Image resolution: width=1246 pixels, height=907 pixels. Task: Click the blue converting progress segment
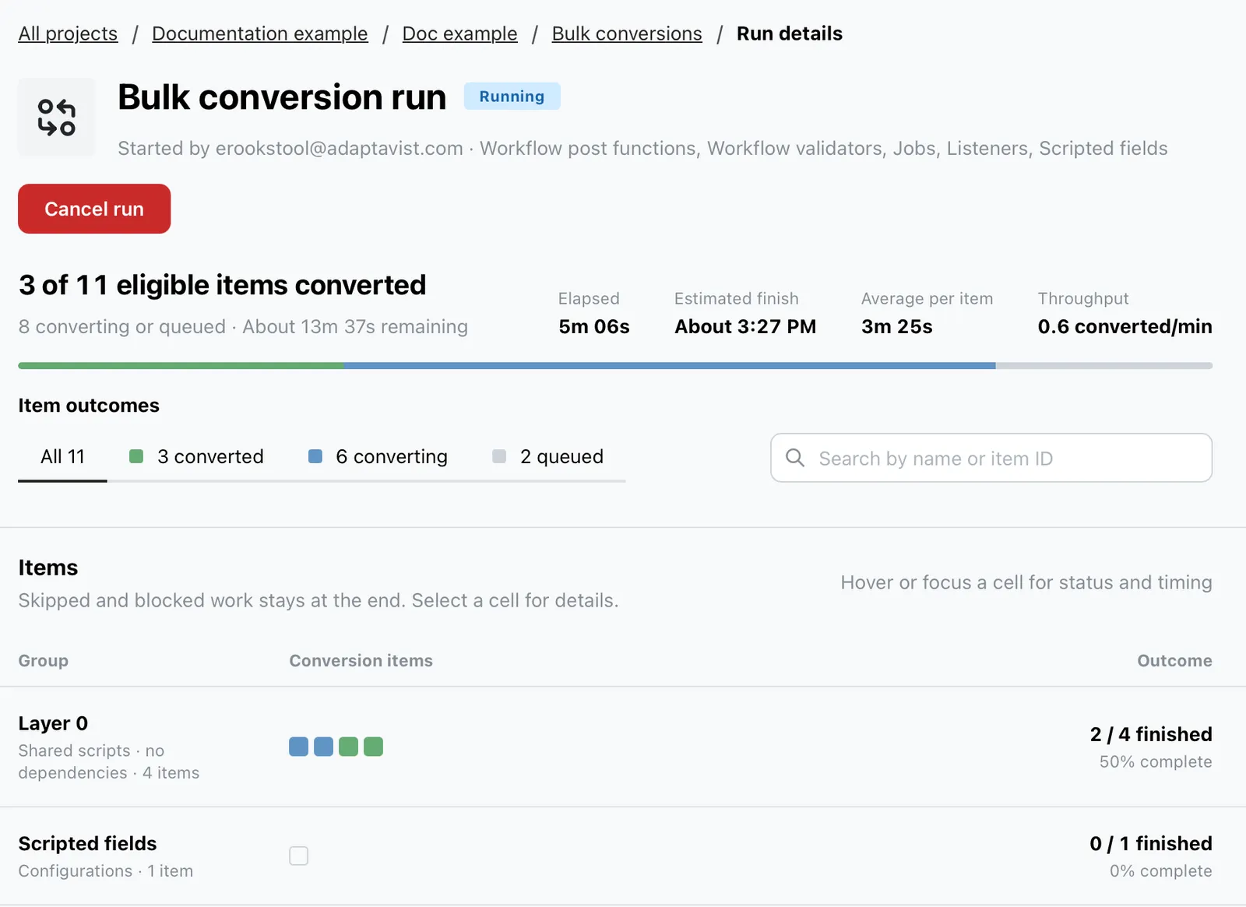click(x=670, y=365)
